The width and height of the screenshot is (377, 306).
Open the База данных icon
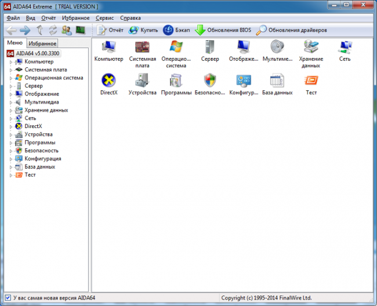coord(277,81)
